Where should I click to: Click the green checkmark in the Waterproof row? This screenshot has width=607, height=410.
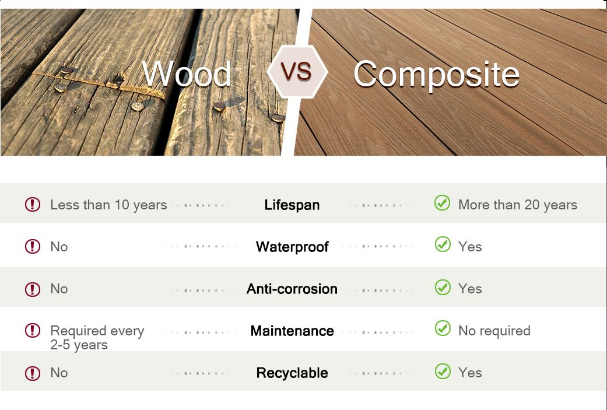443,245
